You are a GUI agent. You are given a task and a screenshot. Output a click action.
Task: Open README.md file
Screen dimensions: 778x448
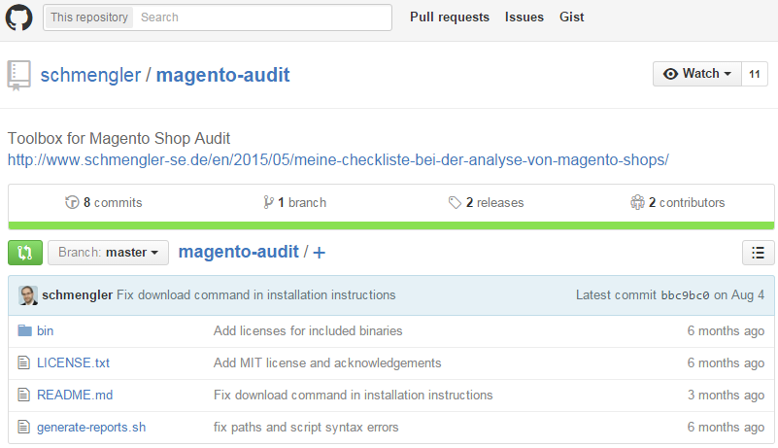pyautogui.click(x=75, y=395)
